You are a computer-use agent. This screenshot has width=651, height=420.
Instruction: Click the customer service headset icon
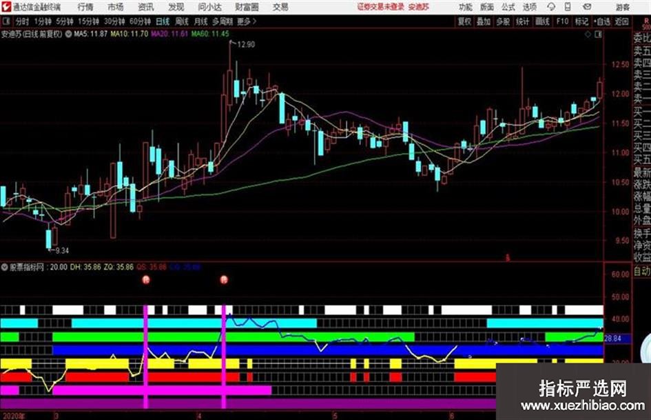tap(551, 7)
